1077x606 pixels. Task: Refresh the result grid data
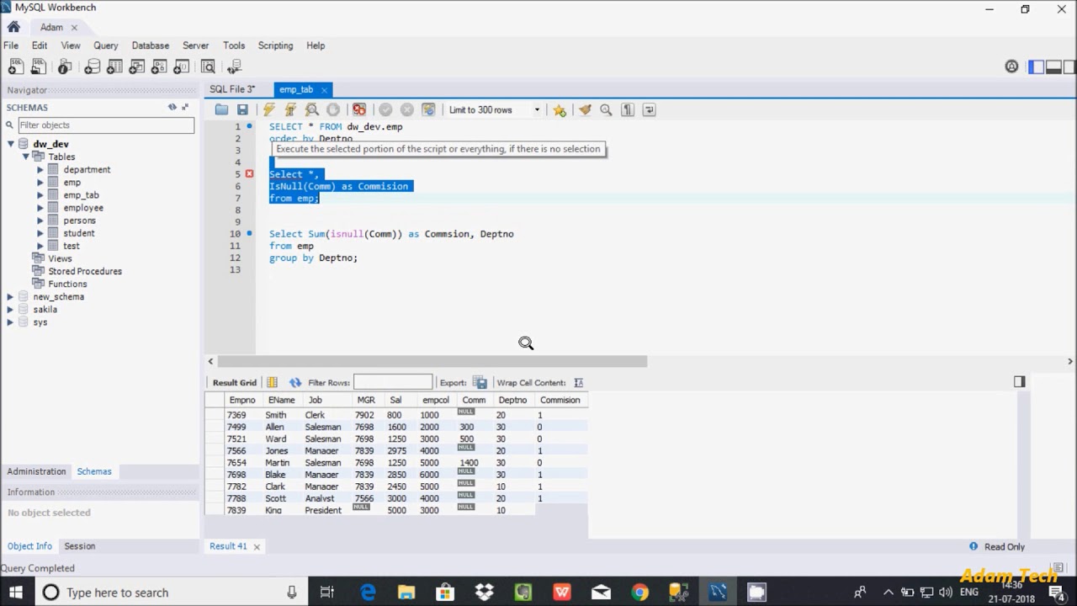294,382
